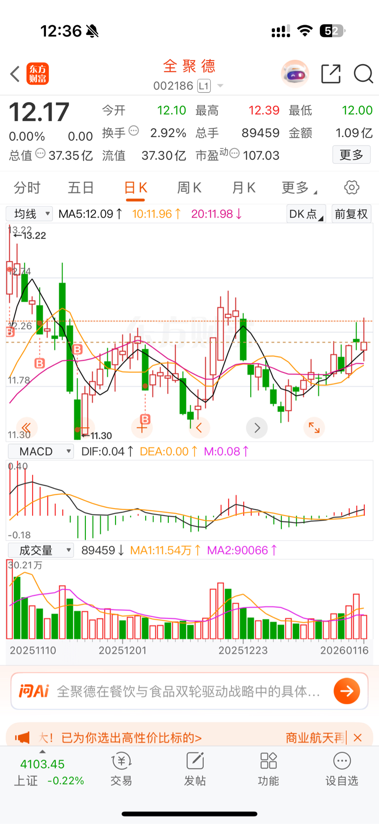Tap the megaphone announcement icon

[x=22, y=738]
